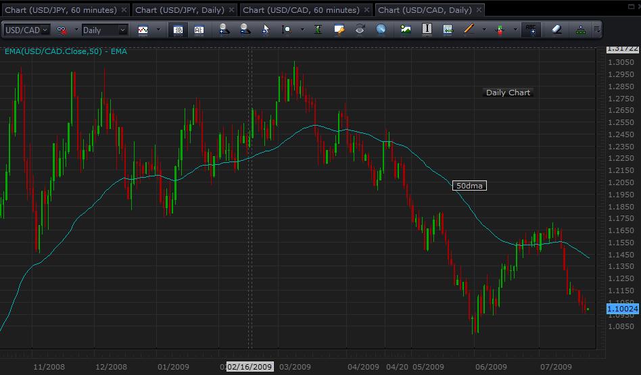The image size is (641, 375).
Task: Expand arrow next to pencil tool
Action: click(484, 30)
